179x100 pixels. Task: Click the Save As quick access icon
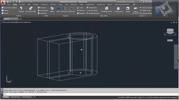[x=17, y=2]
